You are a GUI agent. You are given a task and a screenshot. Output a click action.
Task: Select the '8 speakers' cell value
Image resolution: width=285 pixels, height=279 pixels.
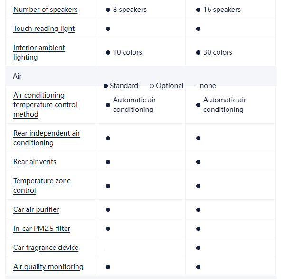pos(130,10)
